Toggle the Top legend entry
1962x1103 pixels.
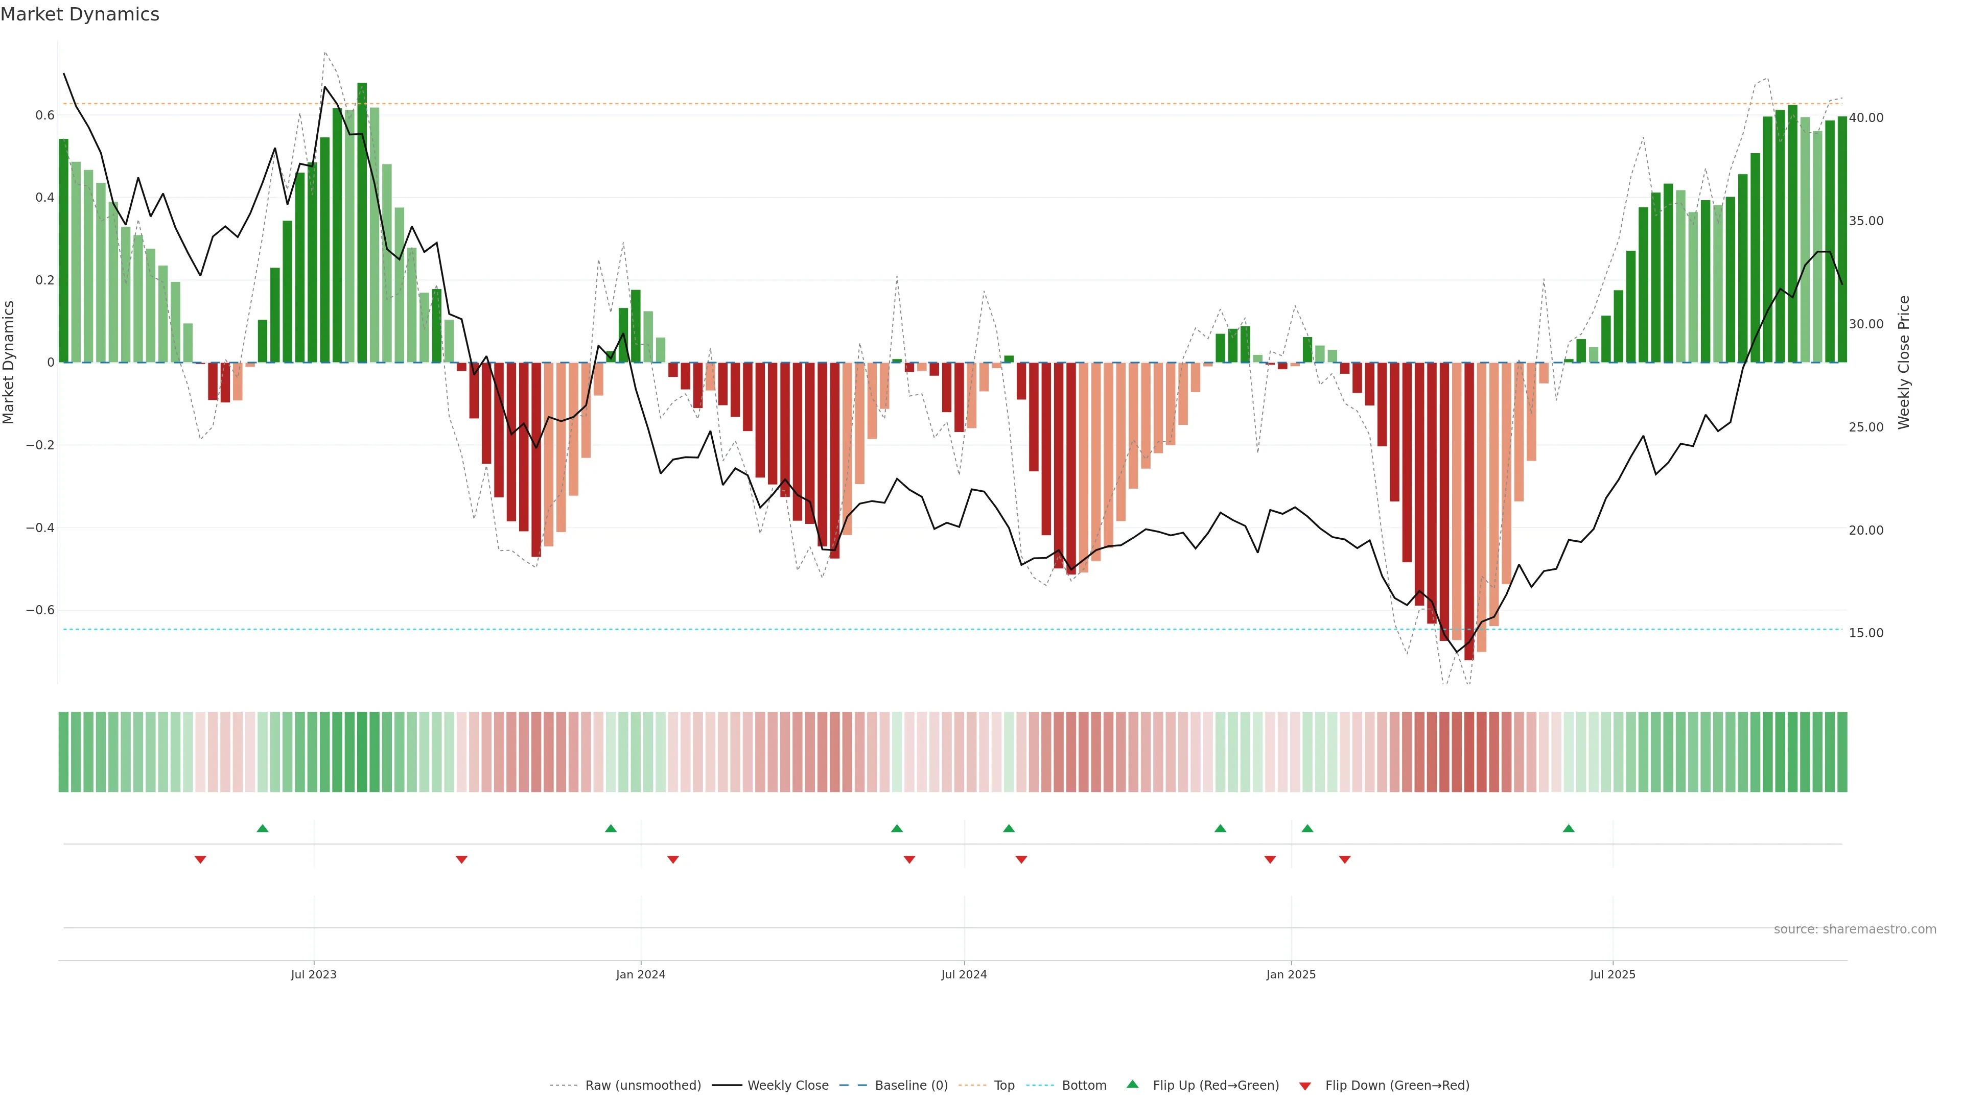coord(1004,1086)
